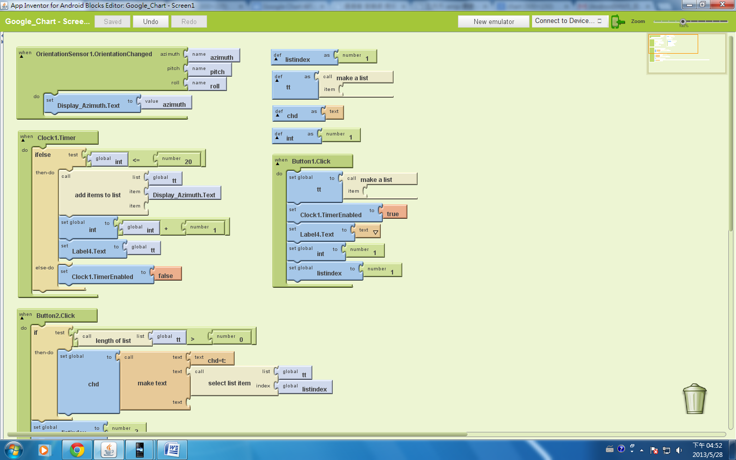Viewport: 736px width, 460px height.
Task: Select number 0 block in Button2.Click
Action: [x=229, y=338]
